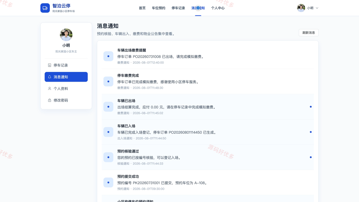The width and height of the screenshot is (359, 202).
Task: Click the 刷新消息 button
Action: (309, 33)
